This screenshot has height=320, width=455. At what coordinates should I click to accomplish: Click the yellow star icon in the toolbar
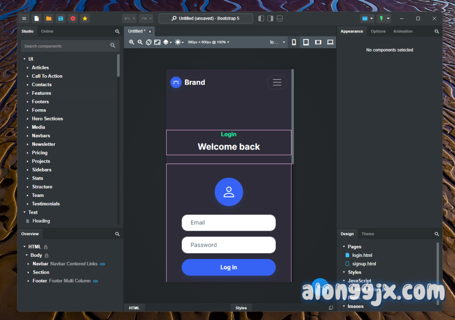click(x=85, y=19)
